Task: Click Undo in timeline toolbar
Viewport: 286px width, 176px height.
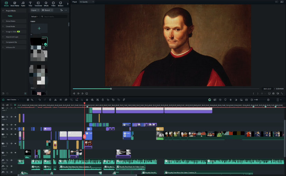Action: click(x=40, y=100)
